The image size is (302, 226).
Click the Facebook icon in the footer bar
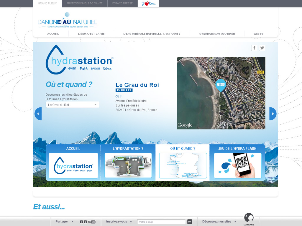point(81,222)
